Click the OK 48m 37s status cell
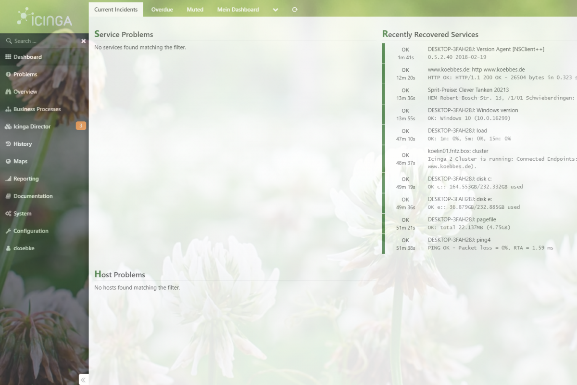The image size is (577, 385). pos(405,158)
